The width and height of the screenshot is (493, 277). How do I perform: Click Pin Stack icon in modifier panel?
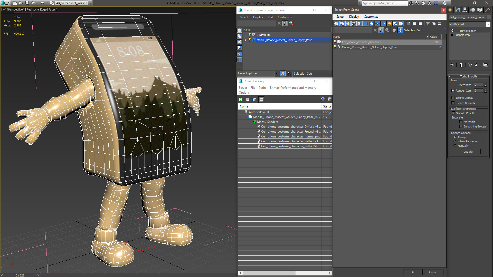452,65
